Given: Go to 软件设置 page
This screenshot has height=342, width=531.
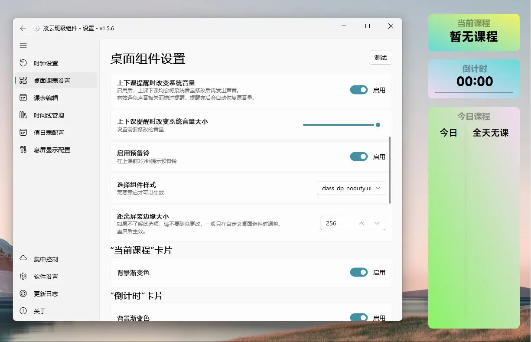Looking at the screenshot, I should (56, 277).
